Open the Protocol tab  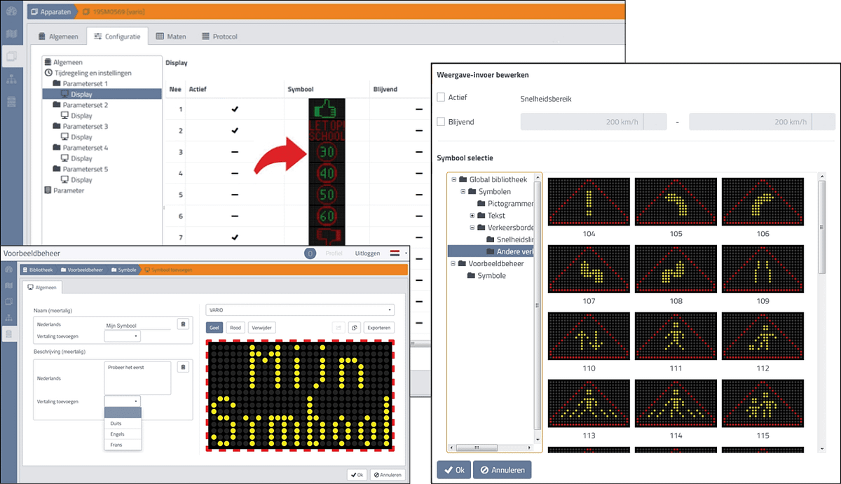(219, 36)
